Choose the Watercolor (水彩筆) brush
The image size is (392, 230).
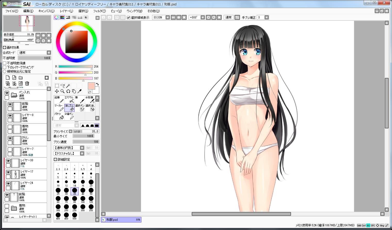click(90, 100)
